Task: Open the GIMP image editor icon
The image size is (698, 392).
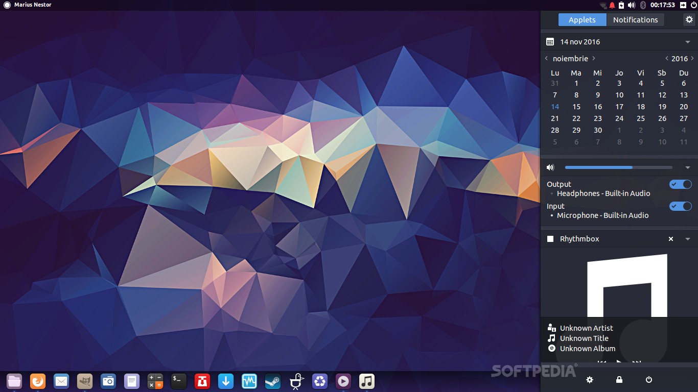Action: point(85,381)
